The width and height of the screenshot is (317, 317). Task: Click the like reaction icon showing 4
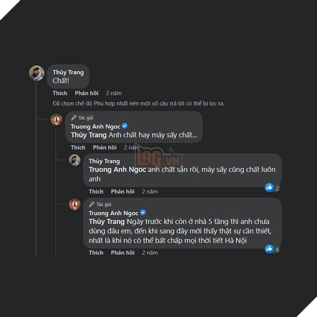(269, 249)
